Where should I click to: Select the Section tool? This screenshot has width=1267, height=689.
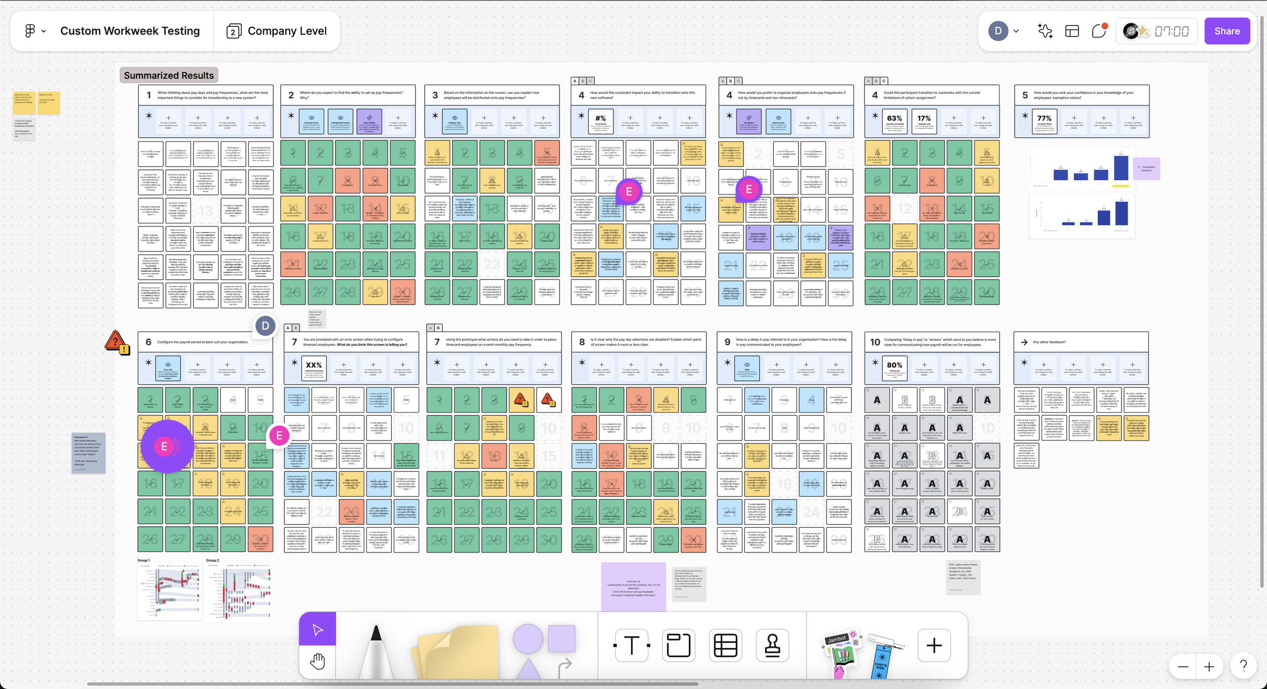coord(678,645)
